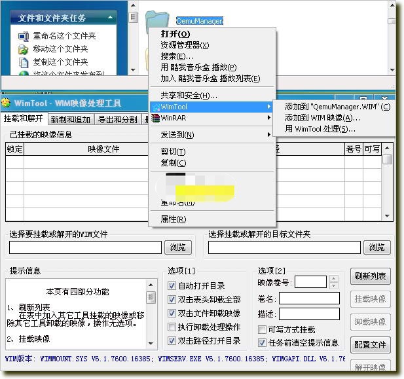404x379 pixels.
Task: Decrease 映像卷号 with the spinner down arrow
Action: click(334, 285)
